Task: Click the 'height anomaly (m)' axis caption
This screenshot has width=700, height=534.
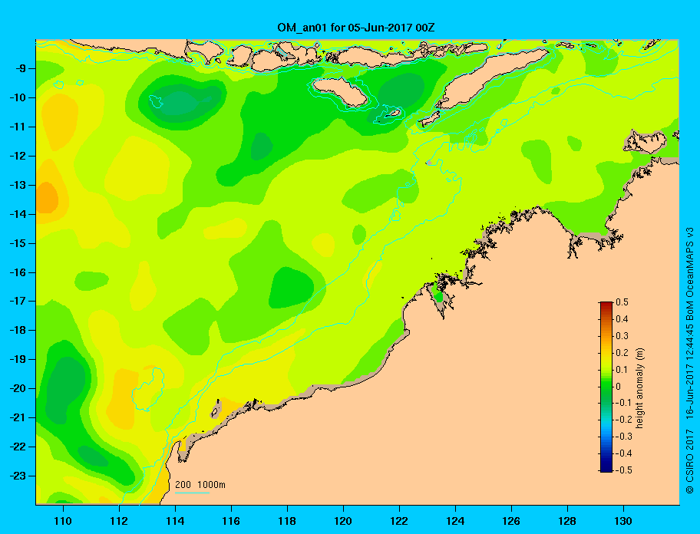Action: [640, 387]
